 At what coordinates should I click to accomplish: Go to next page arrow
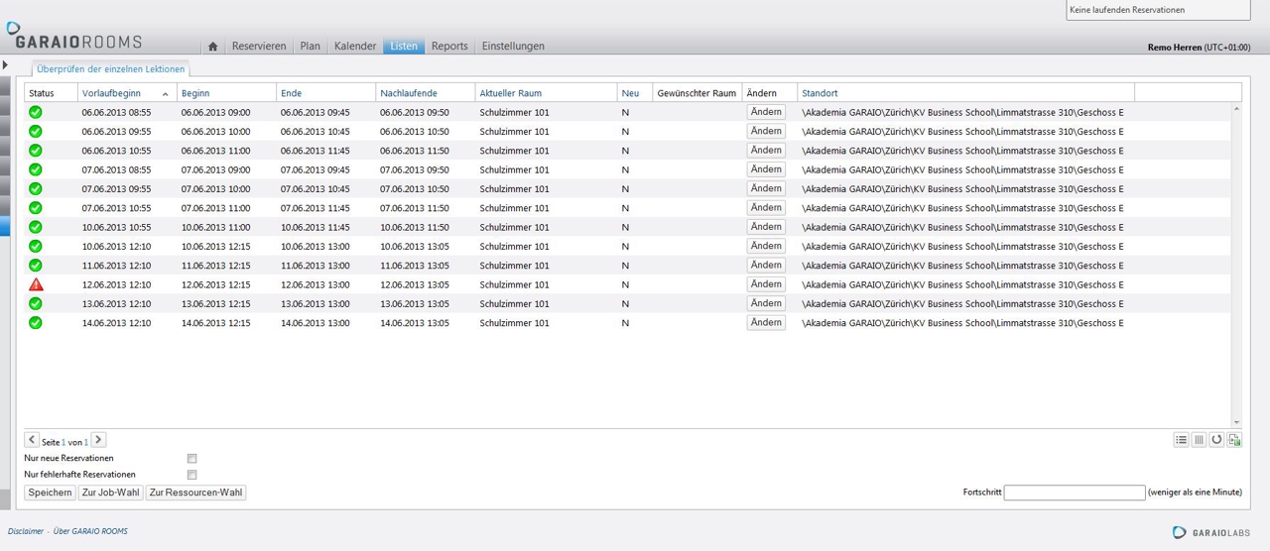[99, 440]
